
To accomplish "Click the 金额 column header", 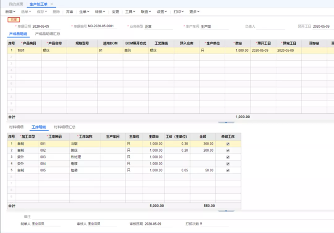I will [203, 136].
